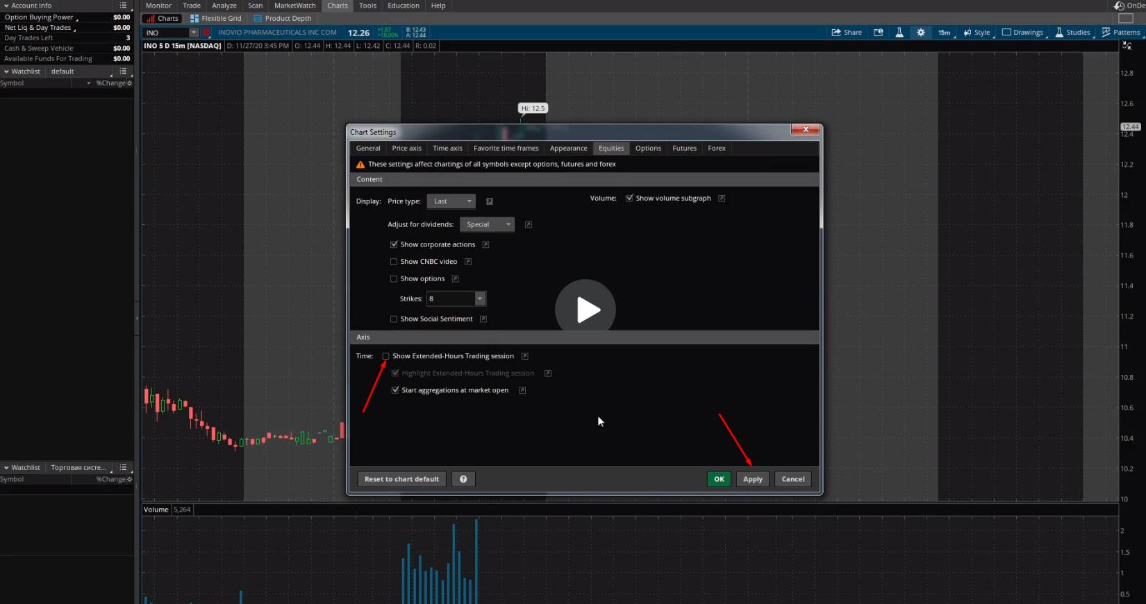
Task: Click the INO symbol input field
Action: click(167, 33)
